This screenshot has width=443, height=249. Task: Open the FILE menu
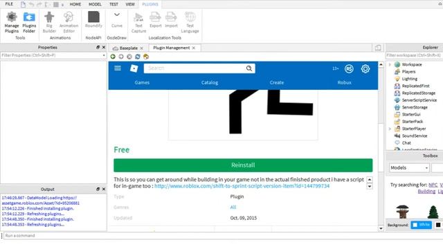tap(9, 4)
